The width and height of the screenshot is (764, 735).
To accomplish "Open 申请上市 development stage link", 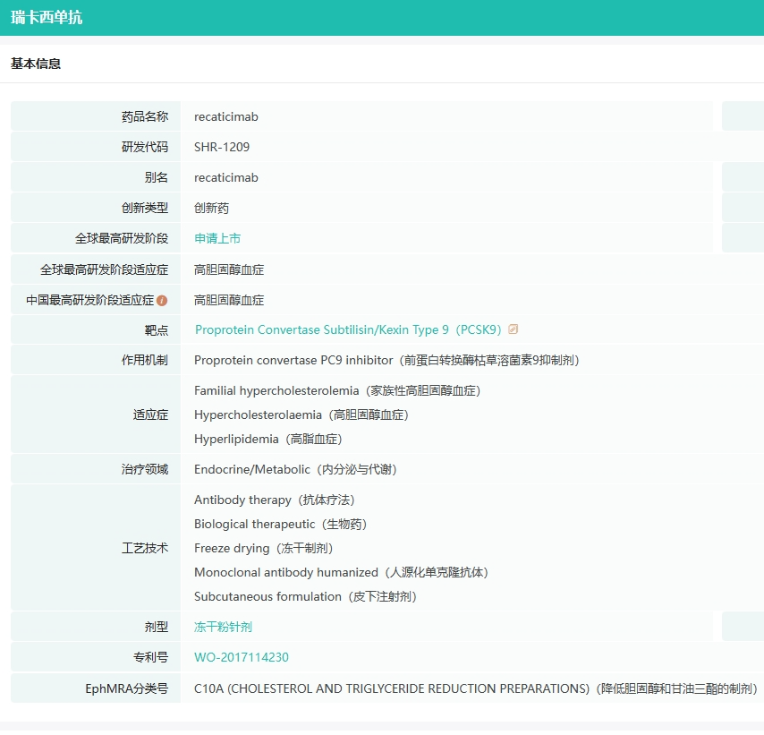I will pos(217,238).
